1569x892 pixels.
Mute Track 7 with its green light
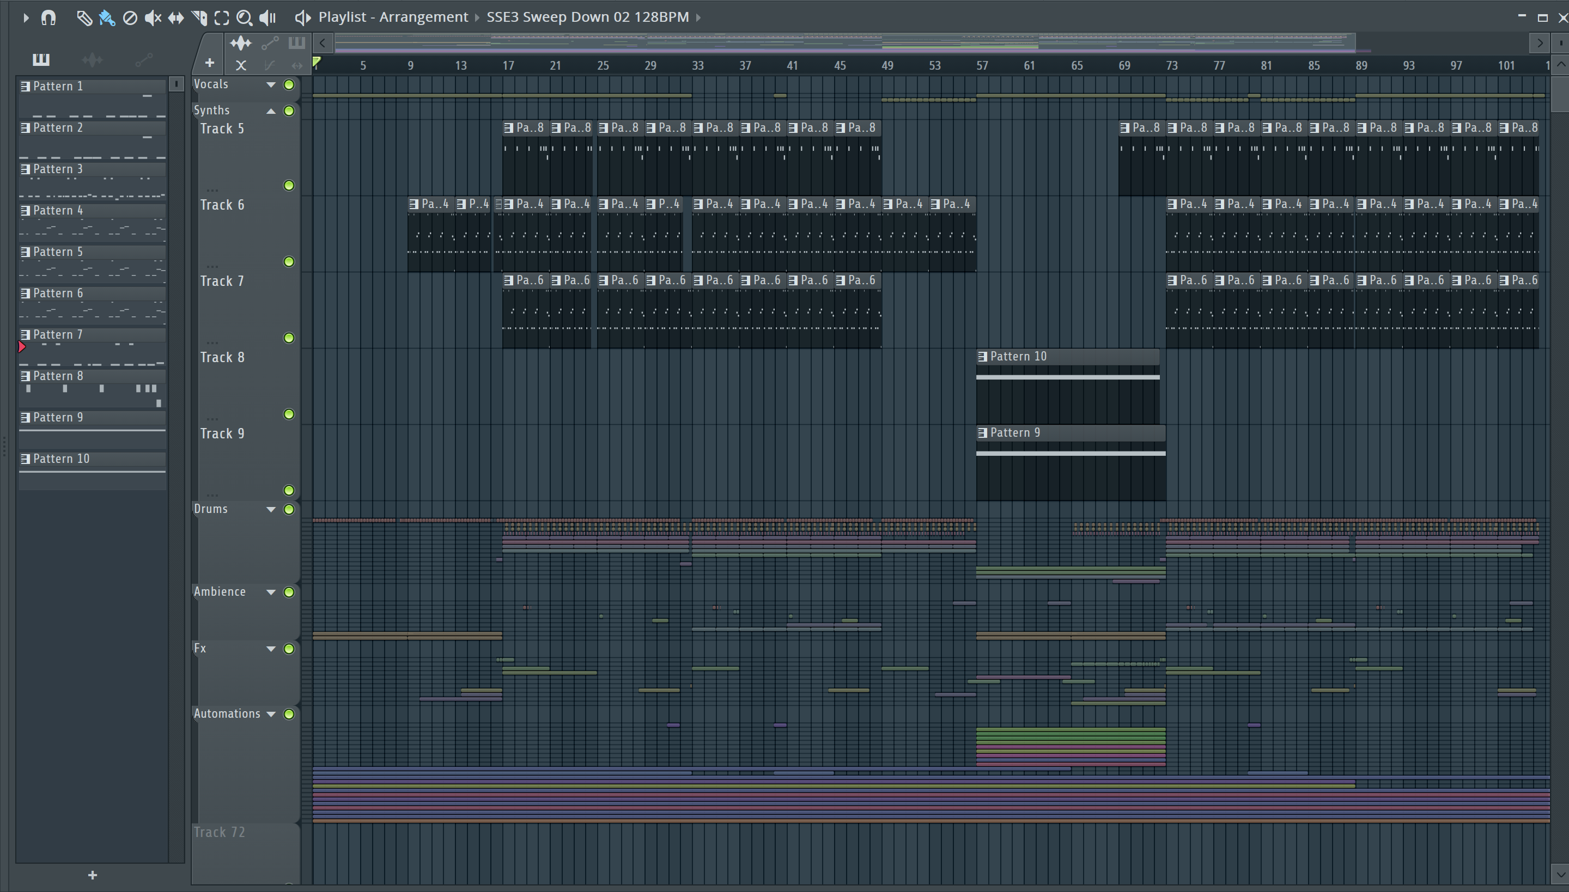pyautogui.click(x=289, y=338)
